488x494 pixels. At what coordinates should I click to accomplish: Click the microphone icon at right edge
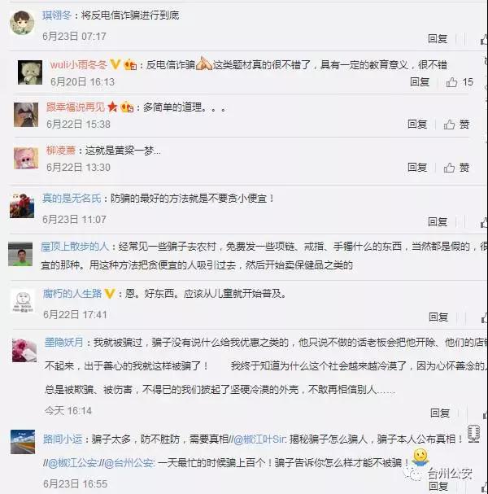[x=473, y=434]
